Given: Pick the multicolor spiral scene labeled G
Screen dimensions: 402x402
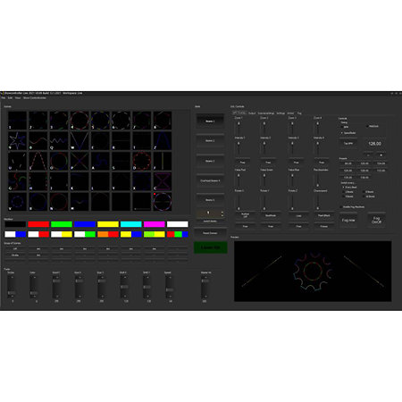Looking at the screenshot, I should pyautogui.click(x=17, y=181).
